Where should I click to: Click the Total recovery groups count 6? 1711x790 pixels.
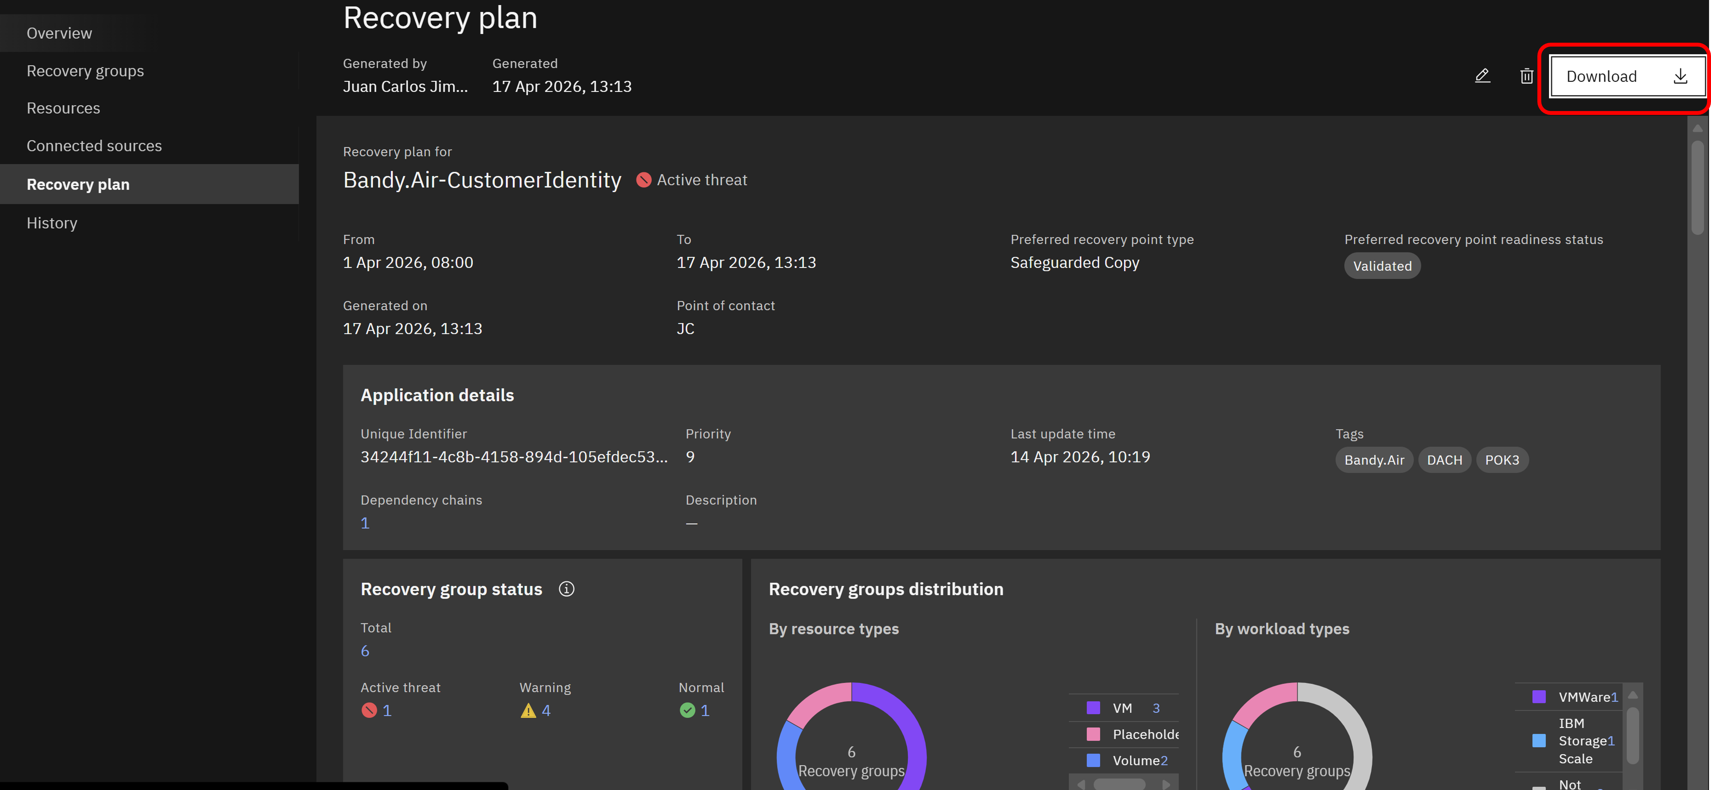pos(365,651)
